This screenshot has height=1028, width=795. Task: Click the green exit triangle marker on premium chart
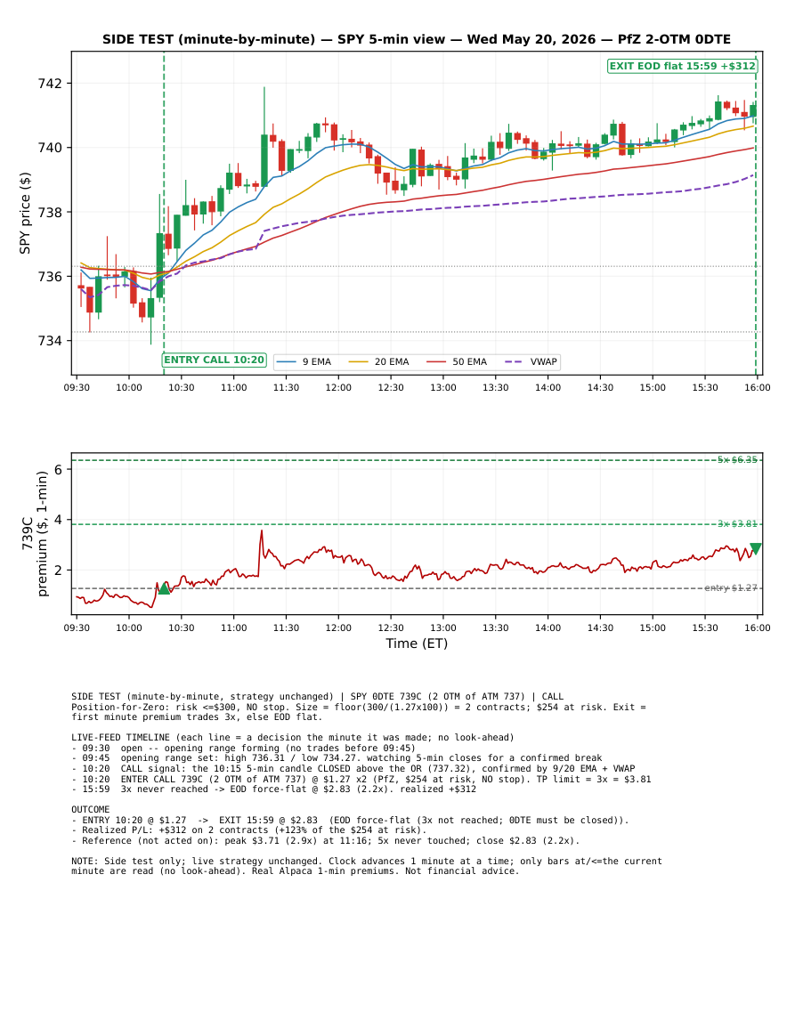756,549
